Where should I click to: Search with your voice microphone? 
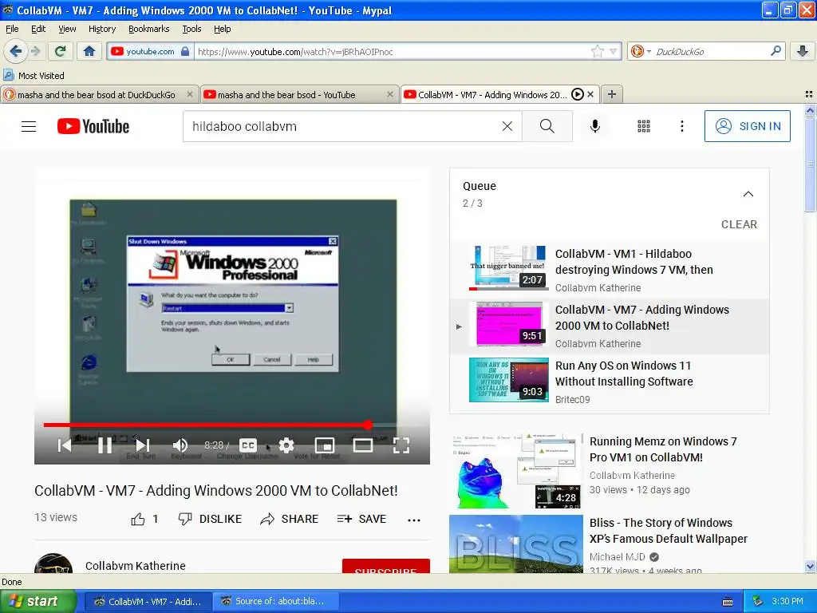point(595,126)
